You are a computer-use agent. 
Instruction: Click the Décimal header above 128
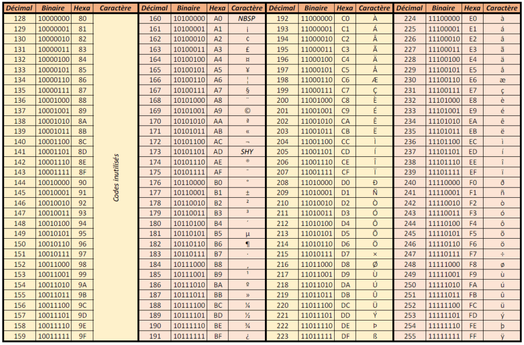19,8
